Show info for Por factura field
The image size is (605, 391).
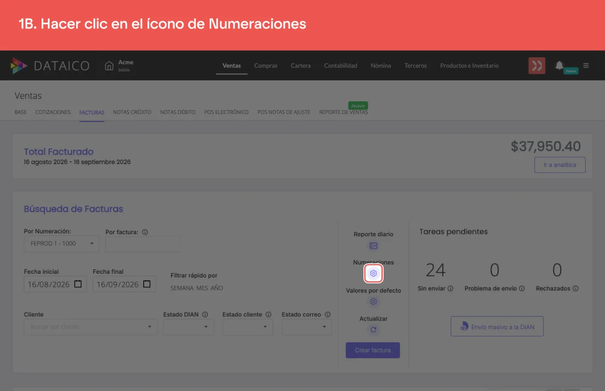point(145,232)
